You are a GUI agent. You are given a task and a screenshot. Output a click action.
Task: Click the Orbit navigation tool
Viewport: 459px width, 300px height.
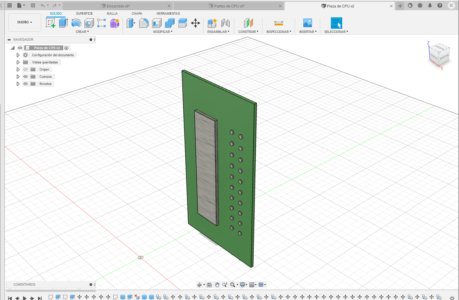coord(199,285)
